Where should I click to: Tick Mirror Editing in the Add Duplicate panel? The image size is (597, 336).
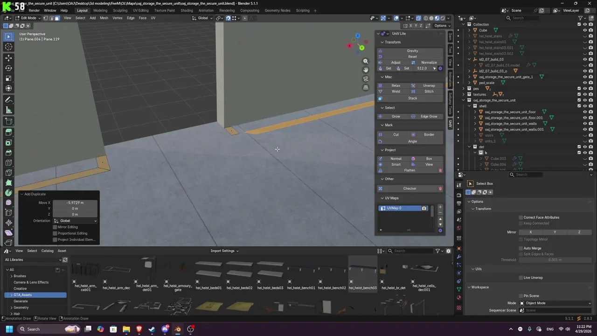point(55,227)
